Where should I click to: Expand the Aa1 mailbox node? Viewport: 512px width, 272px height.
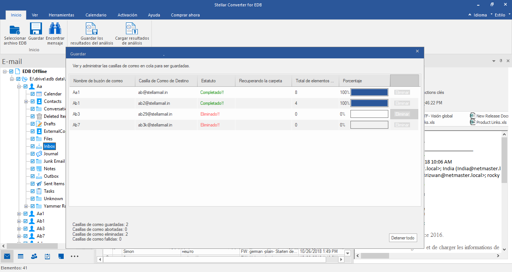click(x=19, y=214)
